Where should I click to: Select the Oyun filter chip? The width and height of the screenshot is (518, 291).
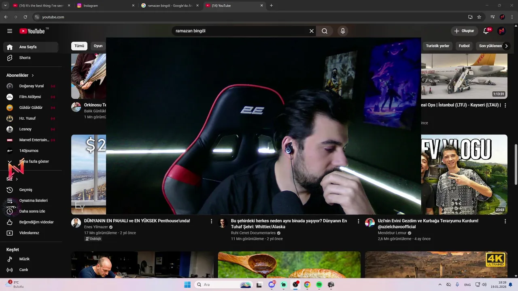[98, 46]
